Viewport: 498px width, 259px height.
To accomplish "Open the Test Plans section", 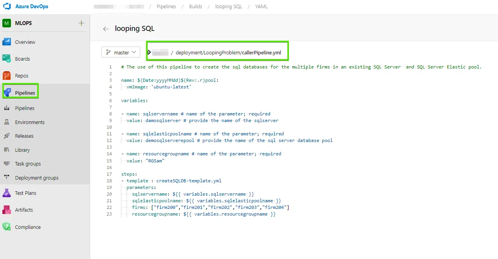I will (25, 192).
